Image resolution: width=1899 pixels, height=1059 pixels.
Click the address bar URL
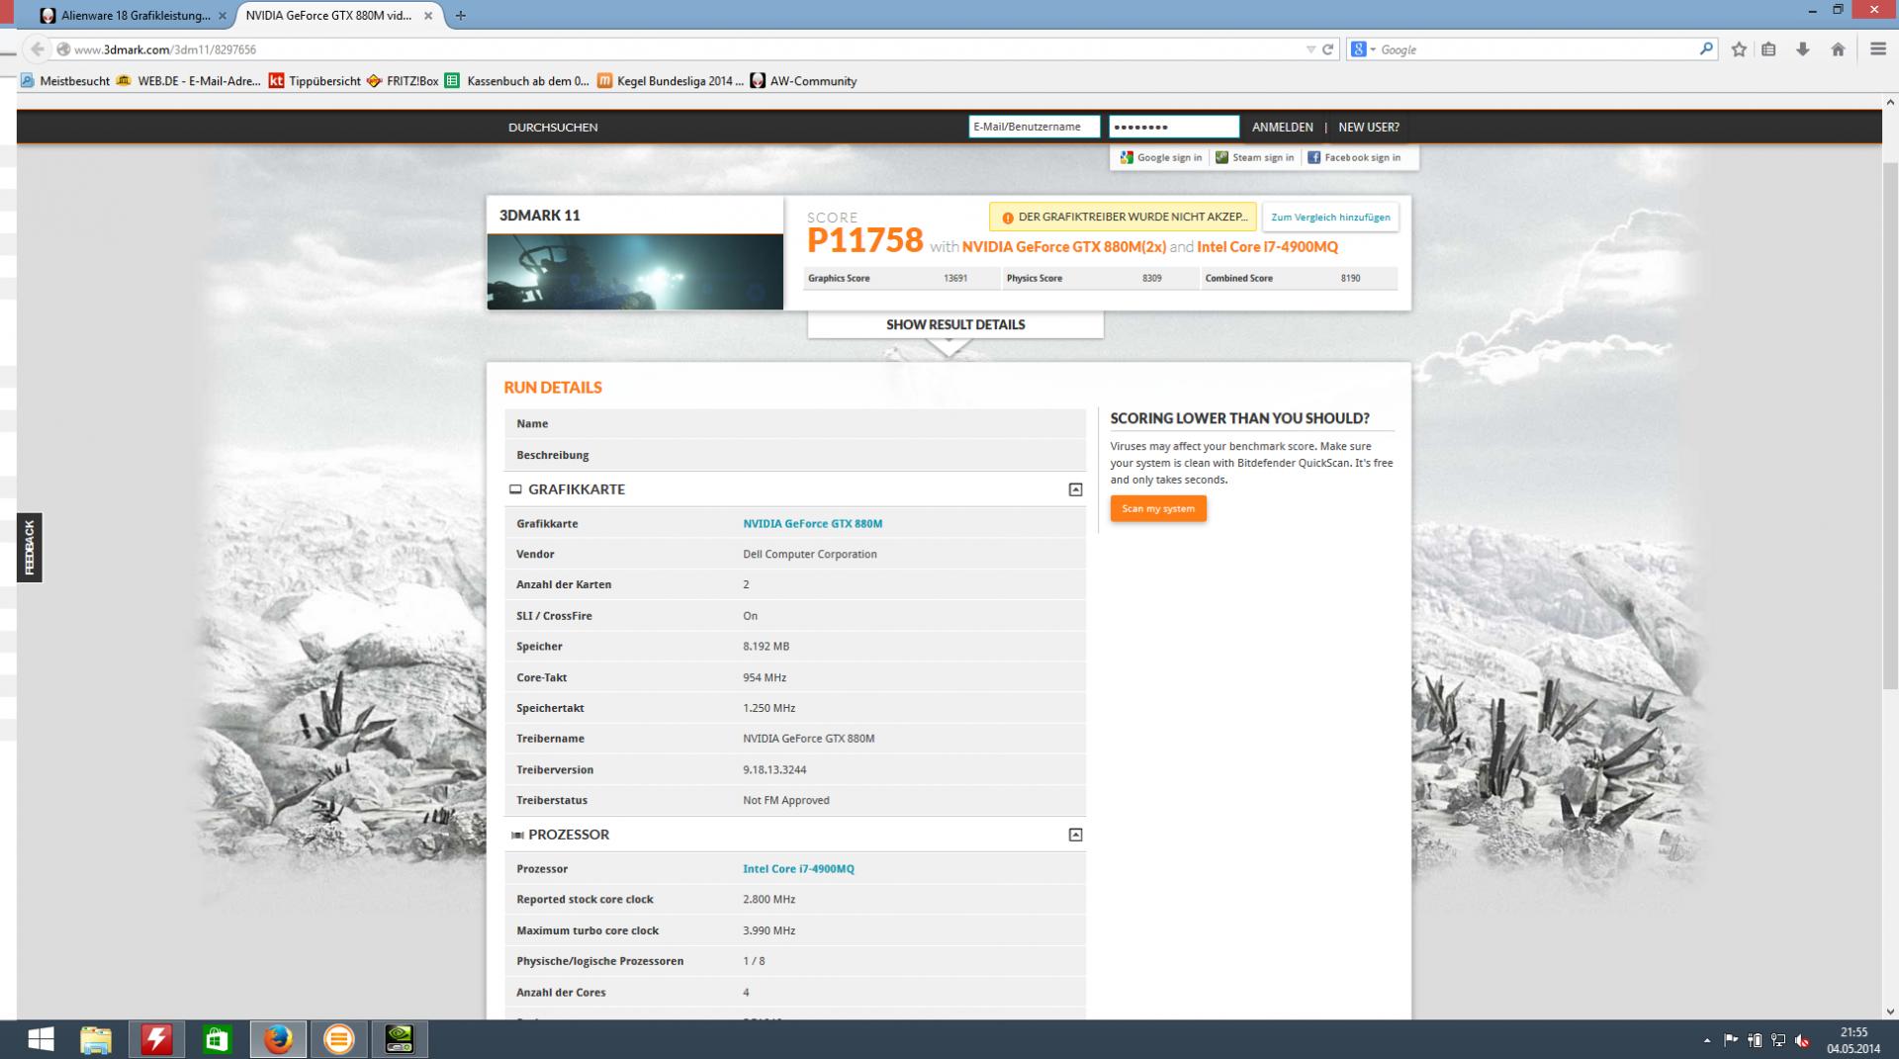tap(165, 49)
